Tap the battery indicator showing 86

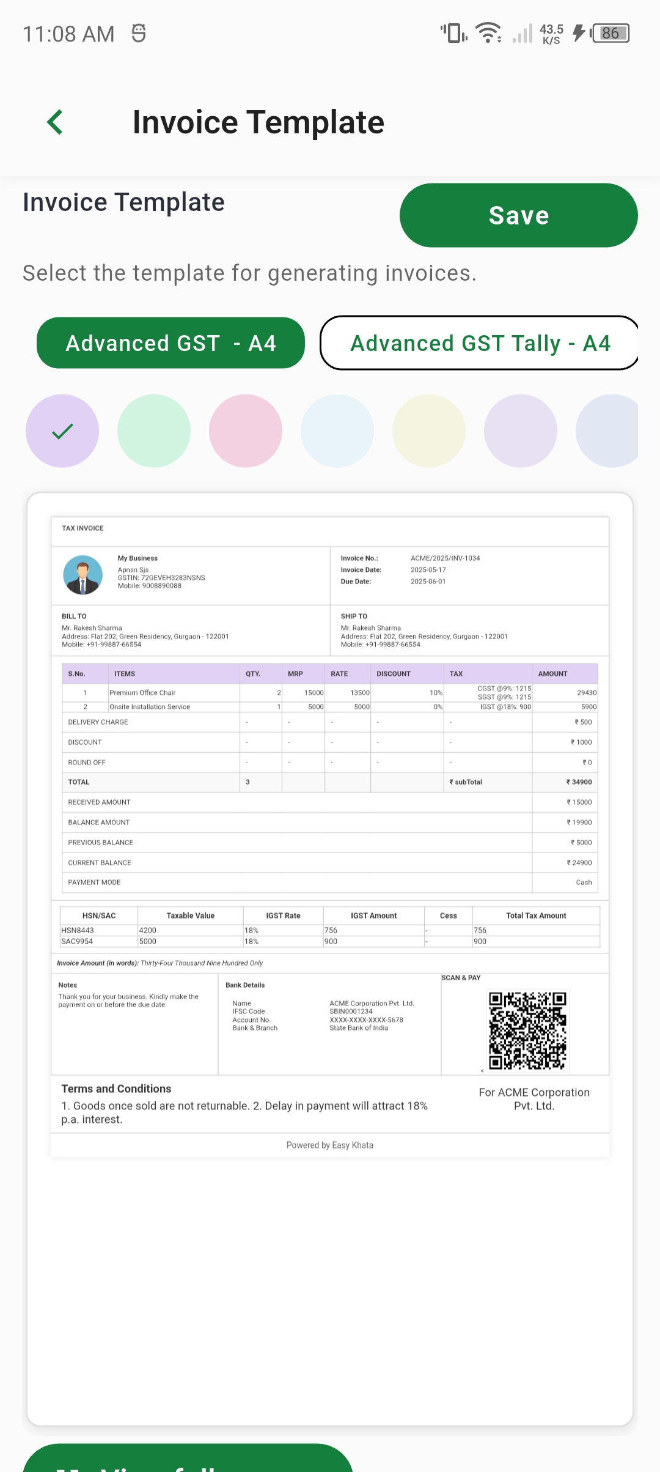pyautogui.click(x=610, y=33)
